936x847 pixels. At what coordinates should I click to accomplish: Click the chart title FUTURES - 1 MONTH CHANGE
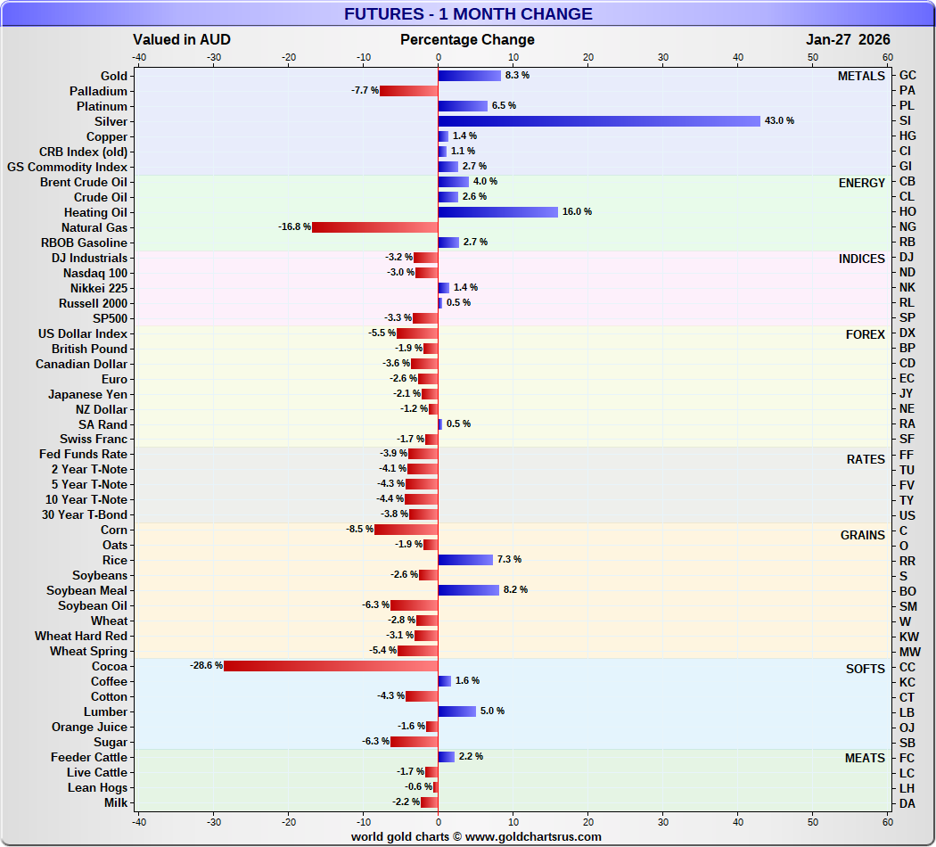pos(468,13)
